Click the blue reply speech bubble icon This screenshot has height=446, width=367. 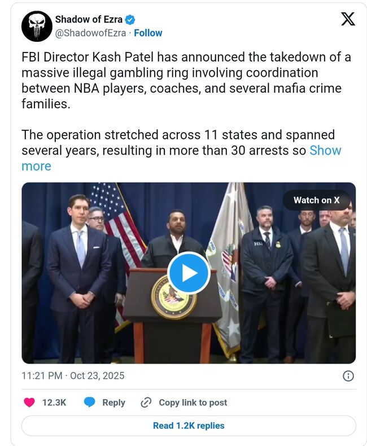pos(90,403)
